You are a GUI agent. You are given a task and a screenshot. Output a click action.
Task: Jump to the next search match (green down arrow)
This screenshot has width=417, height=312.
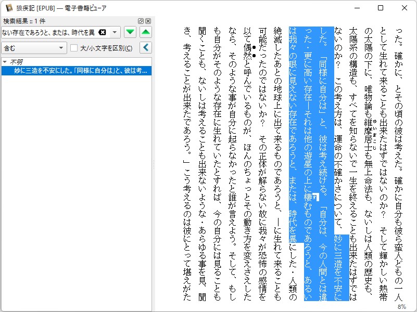(130, 32)
